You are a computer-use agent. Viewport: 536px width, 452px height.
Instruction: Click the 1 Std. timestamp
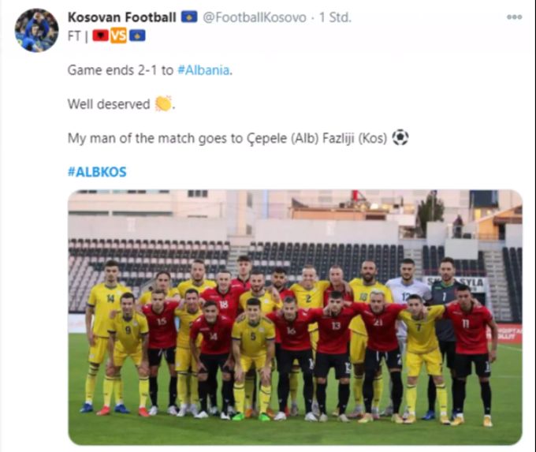(335, 17)
